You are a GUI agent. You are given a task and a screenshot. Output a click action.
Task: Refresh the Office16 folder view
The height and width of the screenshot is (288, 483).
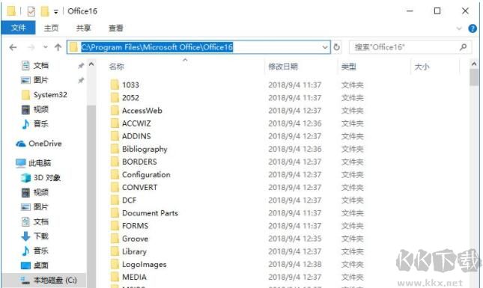pos(337,47)
